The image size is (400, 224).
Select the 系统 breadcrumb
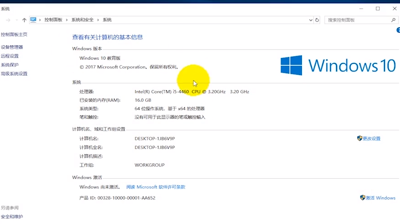[x=107, y=20]
